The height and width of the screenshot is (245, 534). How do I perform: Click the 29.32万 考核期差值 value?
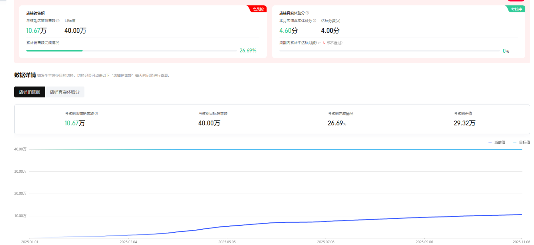(464, 123)
